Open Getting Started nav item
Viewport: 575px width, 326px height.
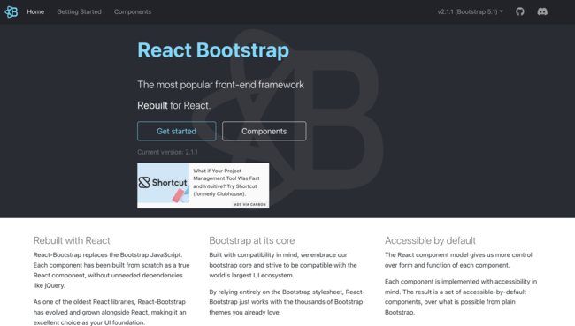click(79, 11)
